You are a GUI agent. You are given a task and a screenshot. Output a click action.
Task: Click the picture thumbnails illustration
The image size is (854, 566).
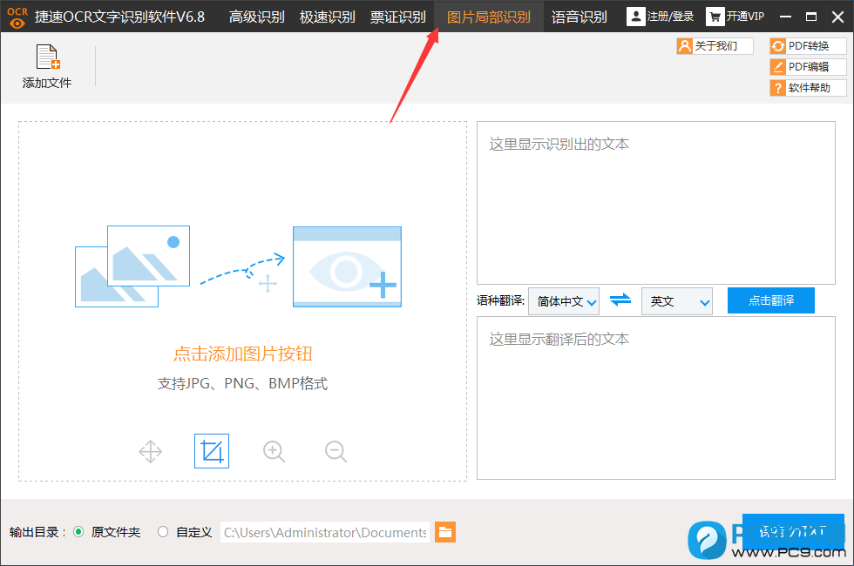132,266
